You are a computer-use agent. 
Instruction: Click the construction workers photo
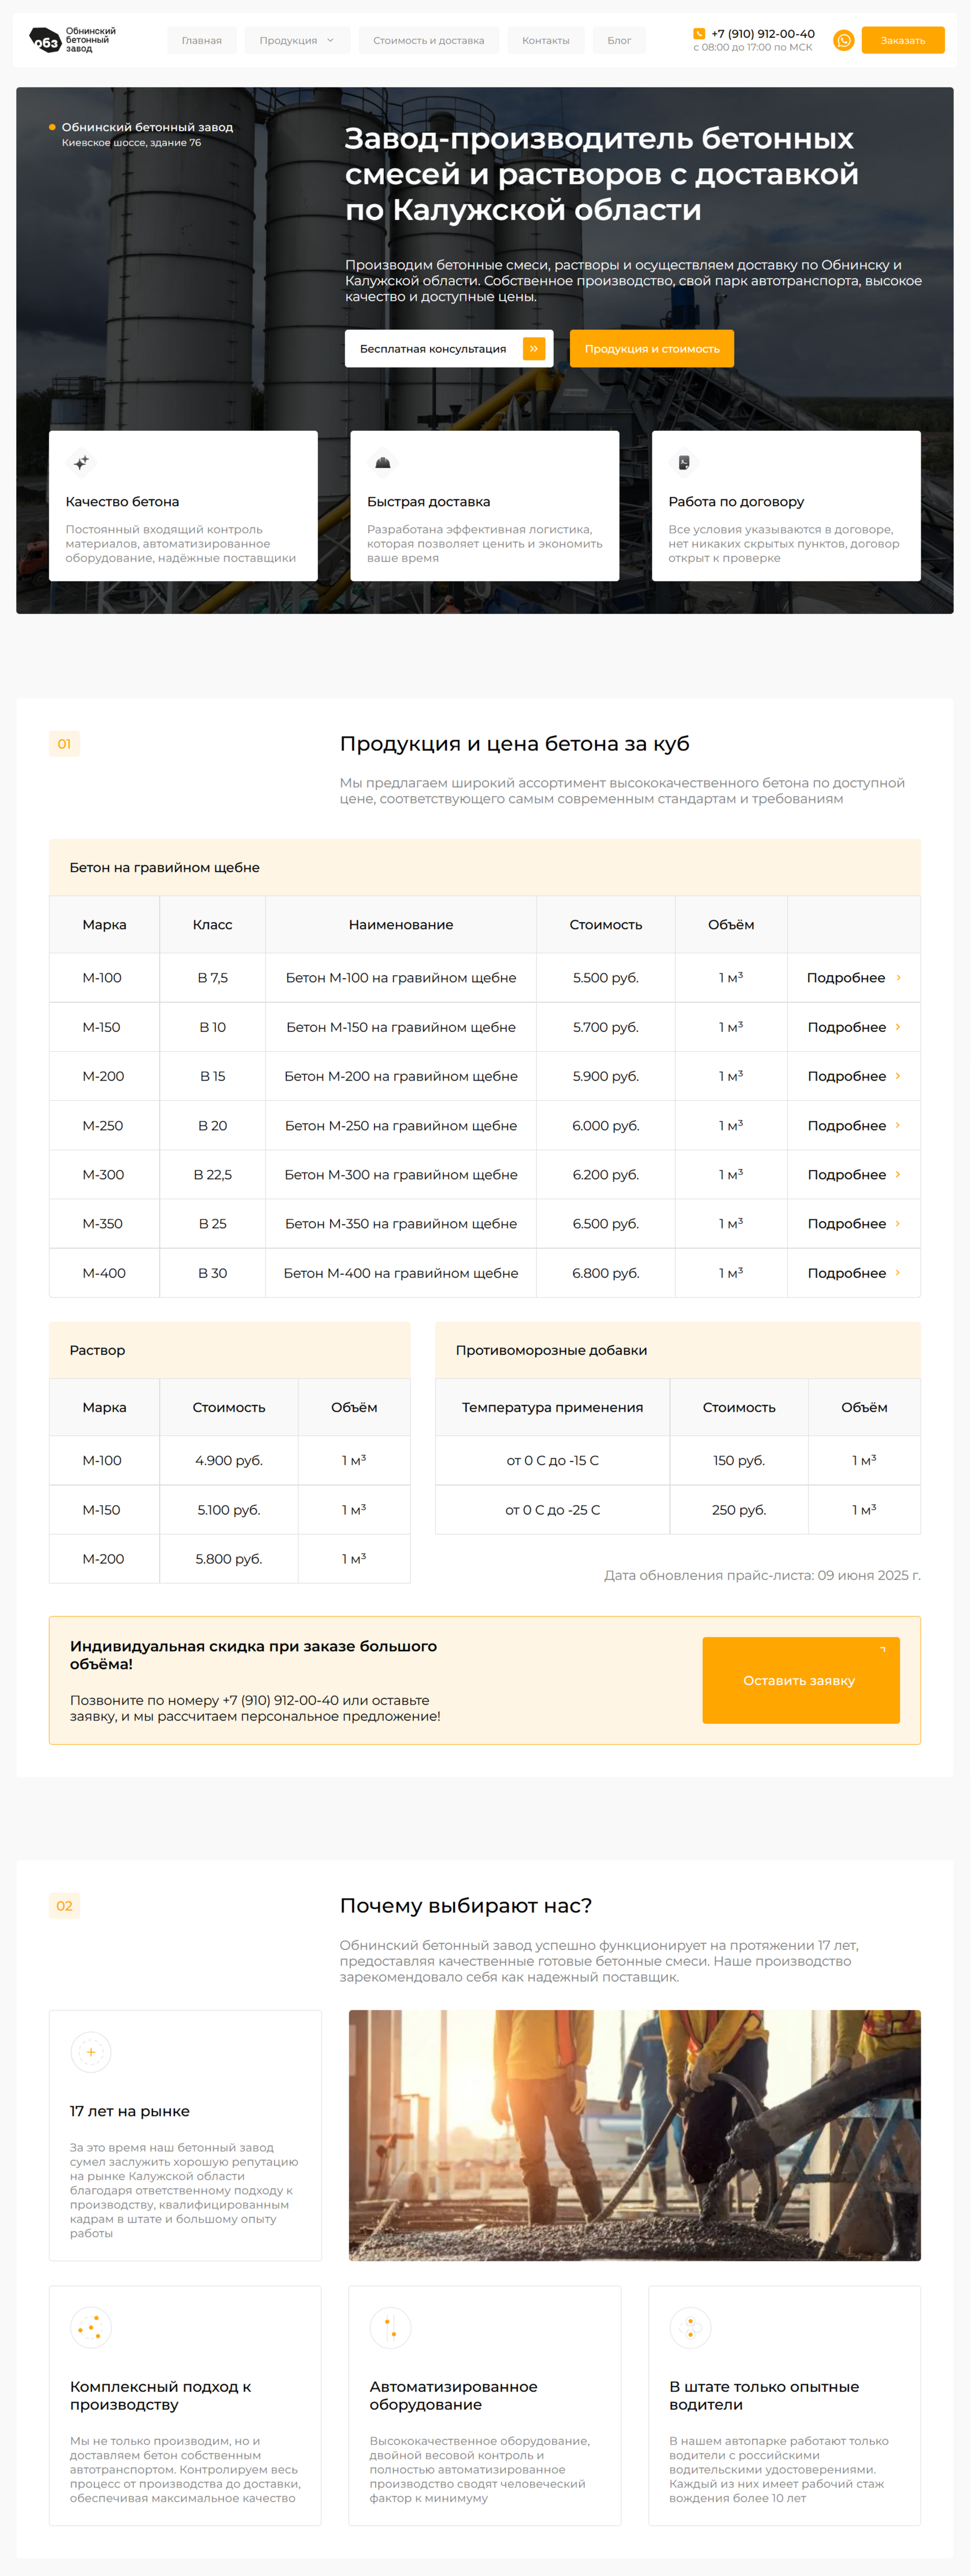click(x=634, y=2134)
